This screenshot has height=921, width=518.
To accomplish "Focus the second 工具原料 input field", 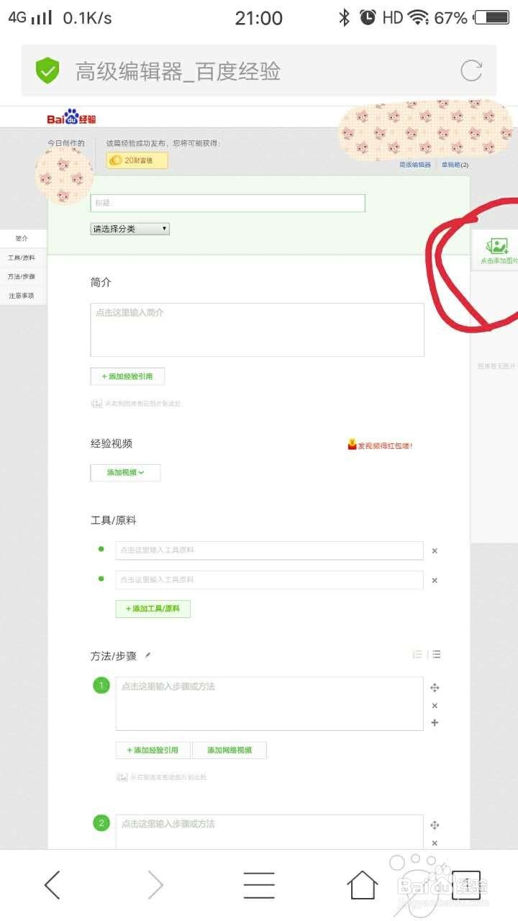I will 269,580.
